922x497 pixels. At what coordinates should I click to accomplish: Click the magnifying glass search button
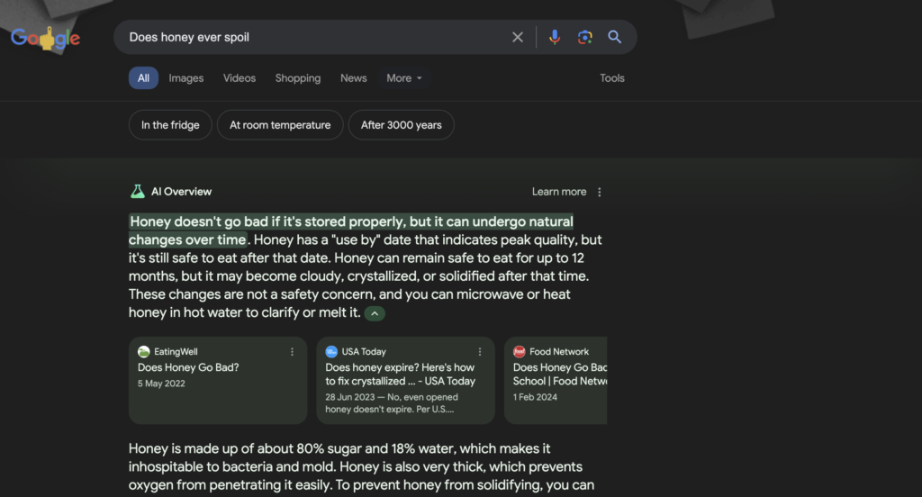(x=615, y=37)
